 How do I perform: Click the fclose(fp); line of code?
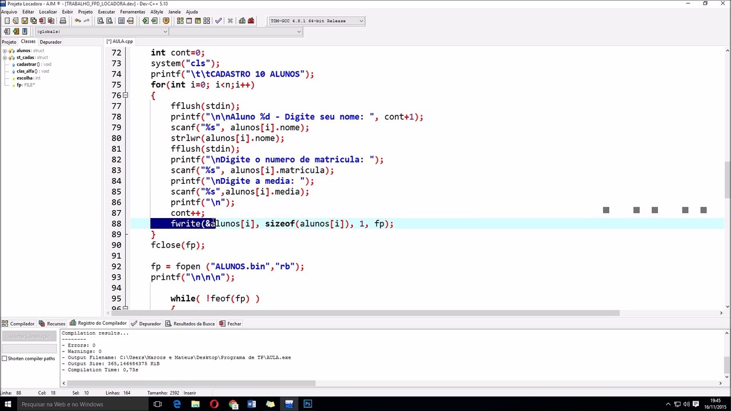coord(178,245)
